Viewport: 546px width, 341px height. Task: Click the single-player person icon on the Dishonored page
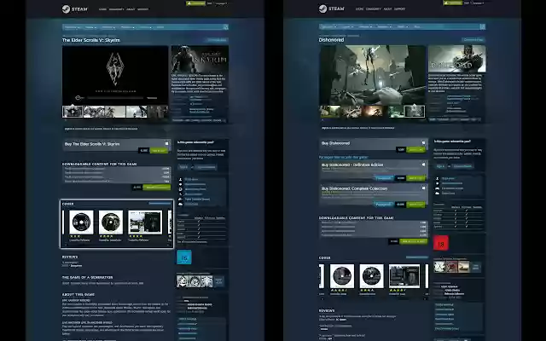pyautogui.click(x=438, y=178)
